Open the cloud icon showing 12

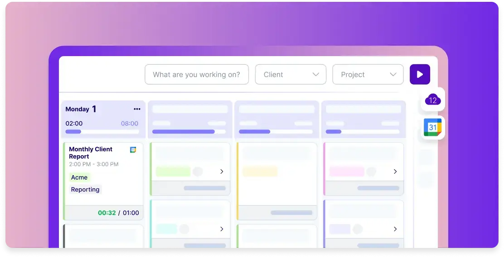point(433,100)
